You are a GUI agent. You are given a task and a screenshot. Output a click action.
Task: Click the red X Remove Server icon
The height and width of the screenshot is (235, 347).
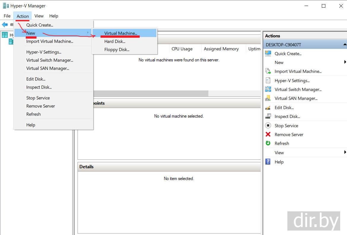(x=268, y=134)
